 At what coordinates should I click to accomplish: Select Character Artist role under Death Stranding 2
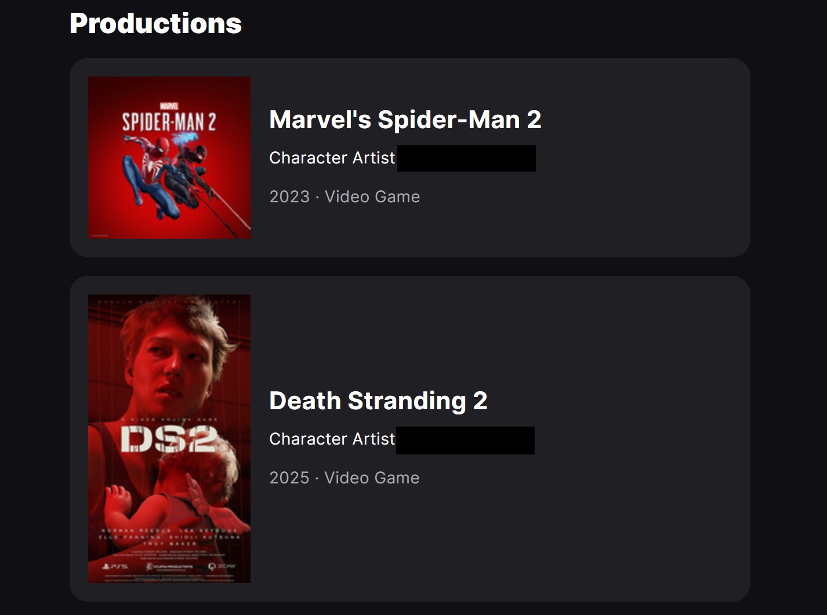tap(332, 439)
